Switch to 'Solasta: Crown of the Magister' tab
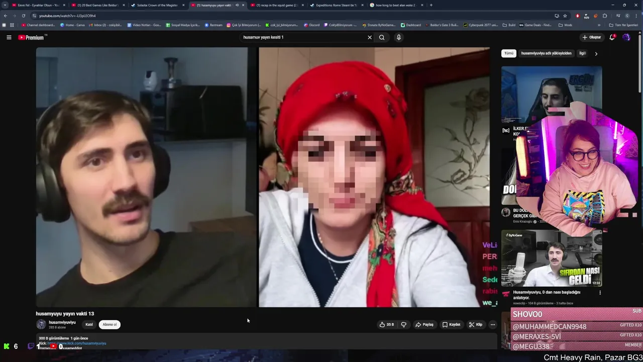Viewport: 643px width, 362px height. click(x=158, y=5)
